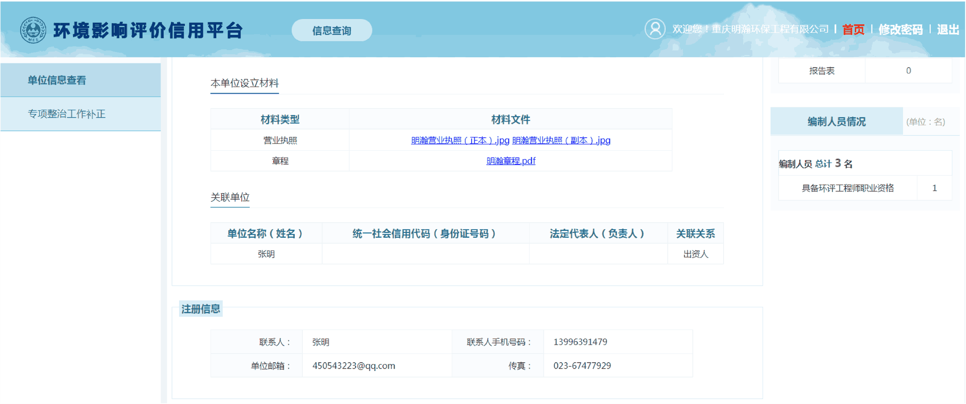The image size is (966, 404).
Task: Click 退出 to log out
Action: 947,29
